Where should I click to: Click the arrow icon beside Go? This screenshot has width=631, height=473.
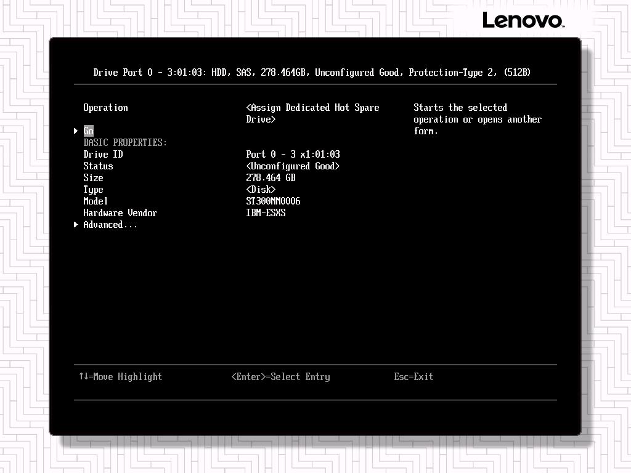click(76, 131)
